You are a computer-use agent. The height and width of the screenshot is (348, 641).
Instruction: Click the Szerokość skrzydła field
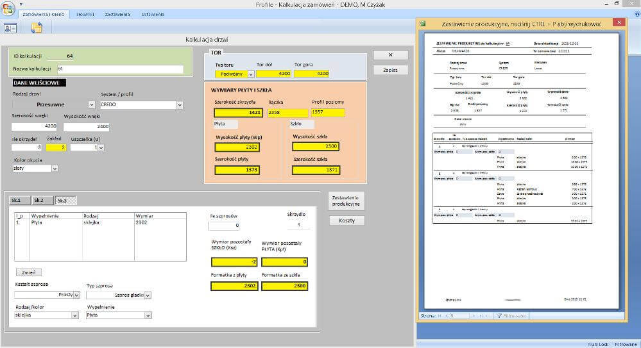[x=238, y=112]
